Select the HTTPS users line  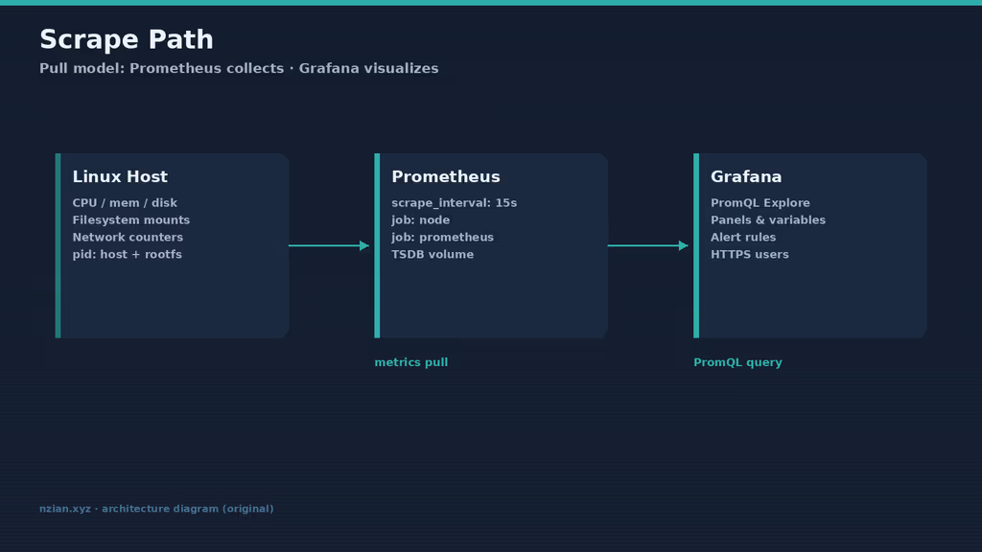pyautogui.click(x=749, y=254)
